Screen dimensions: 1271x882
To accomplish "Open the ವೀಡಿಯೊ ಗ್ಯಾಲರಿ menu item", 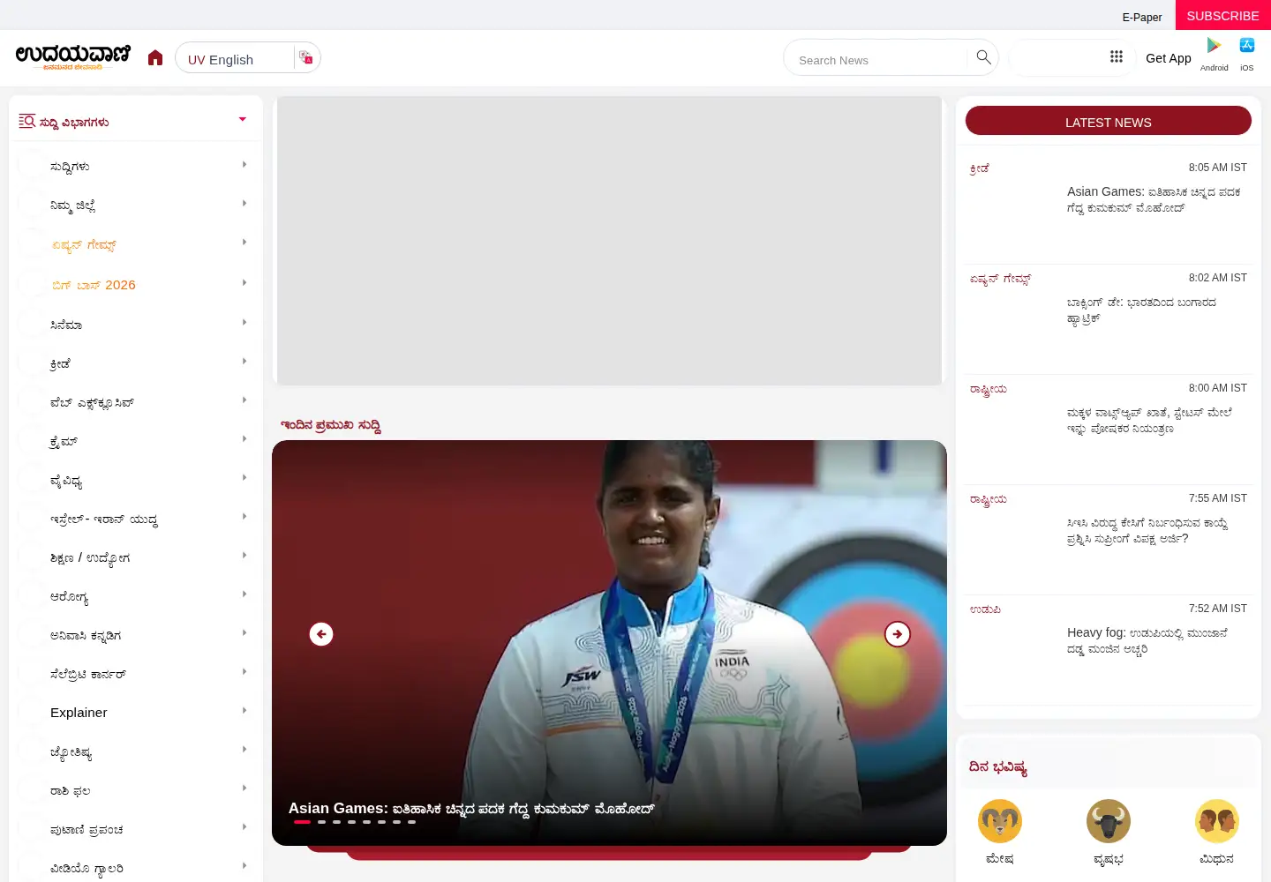I will click(86, 869).
